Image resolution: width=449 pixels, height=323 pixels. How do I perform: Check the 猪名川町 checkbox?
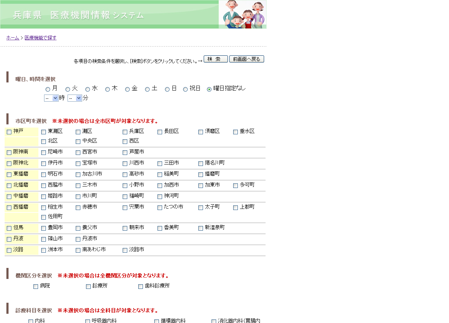pyautogui.click(x=201, y=164)
